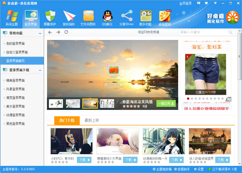
Task: Open the 迷人的香波城堡 preview image
Action: coord(210,141)
